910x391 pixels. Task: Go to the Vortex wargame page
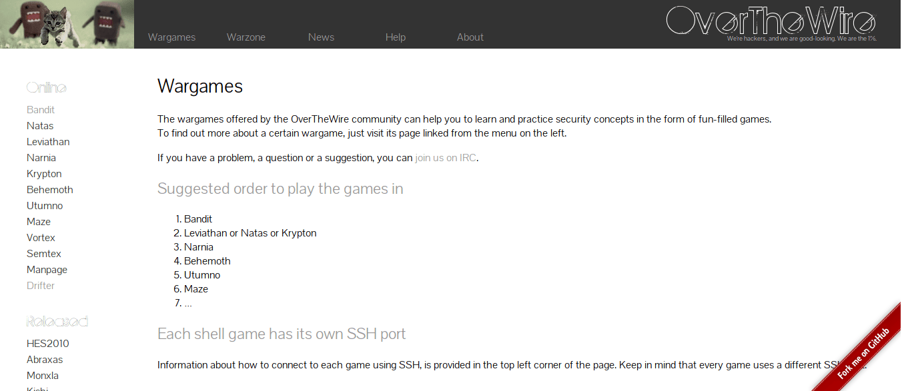(x=41, y=238)
